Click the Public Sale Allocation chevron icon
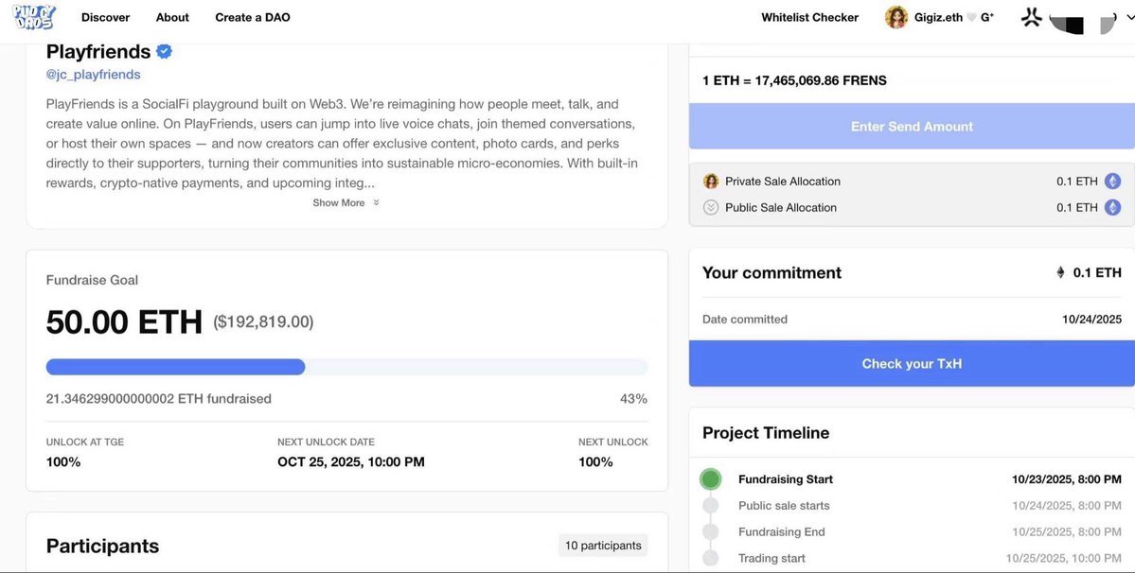1135x573 pixels. [x=711, y=208]
